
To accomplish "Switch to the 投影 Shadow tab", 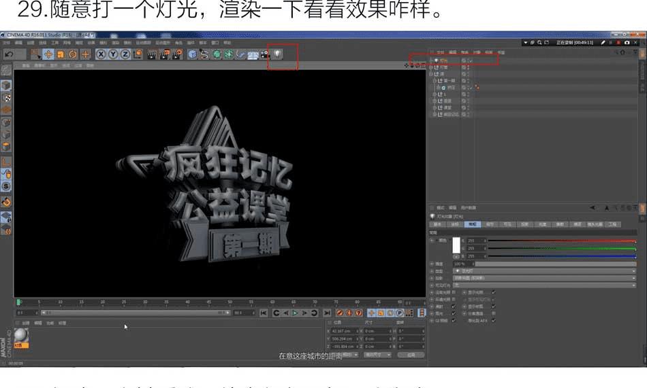I will click(x=525, y=224).
